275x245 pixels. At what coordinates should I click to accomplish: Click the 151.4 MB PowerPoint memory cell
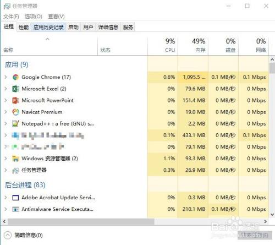tap(194, 100)
